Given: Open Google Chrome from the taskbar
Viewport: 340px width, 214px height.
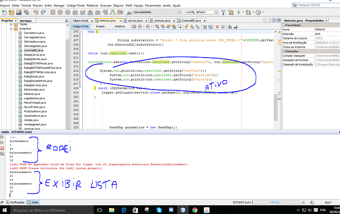Looking at the screenshot, I should pos(195,210).
